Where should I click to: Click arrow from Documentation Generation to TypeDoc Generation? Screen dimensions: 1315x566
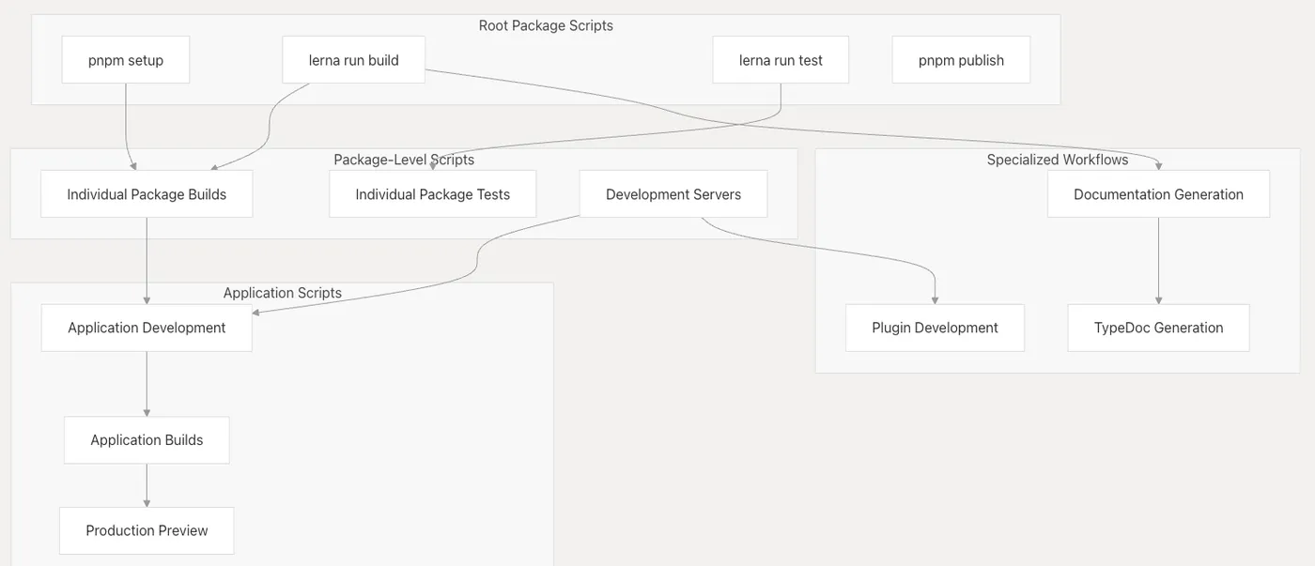1158,261
